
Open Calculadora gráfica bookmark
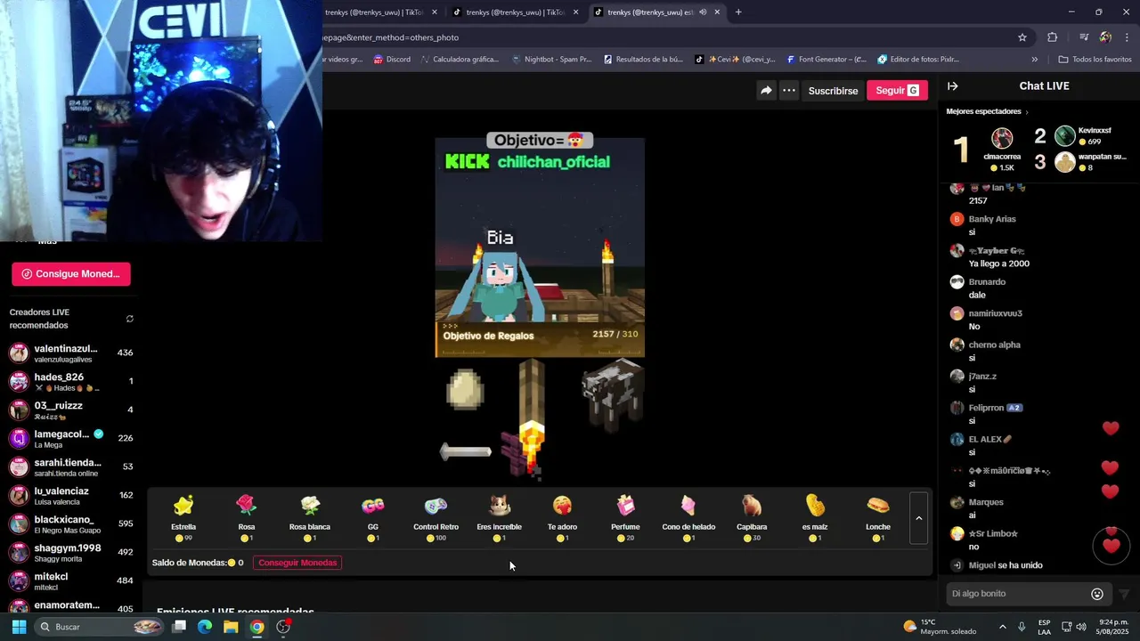459,60
